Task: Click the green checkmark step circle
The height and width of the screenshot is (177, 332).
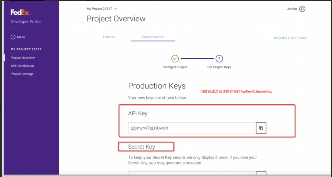Action: (x=175, y=59)
